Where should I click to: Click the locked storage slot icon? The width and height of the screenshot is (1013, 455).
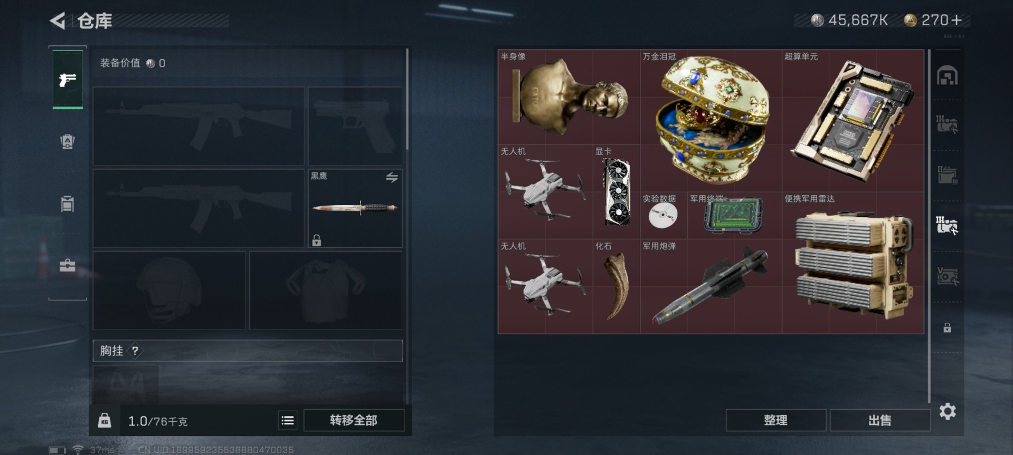[948, 328]
